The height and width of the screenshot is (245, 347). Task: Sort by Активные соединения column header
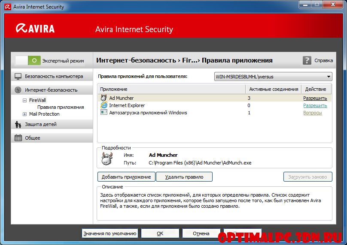click(274, 89)
